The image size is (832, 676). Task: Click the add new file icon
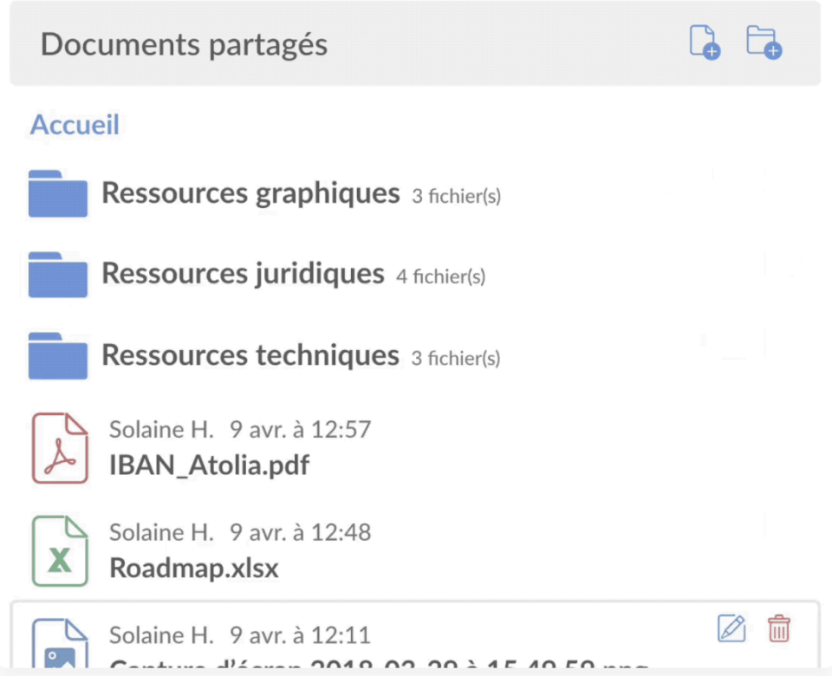point(705,42)
